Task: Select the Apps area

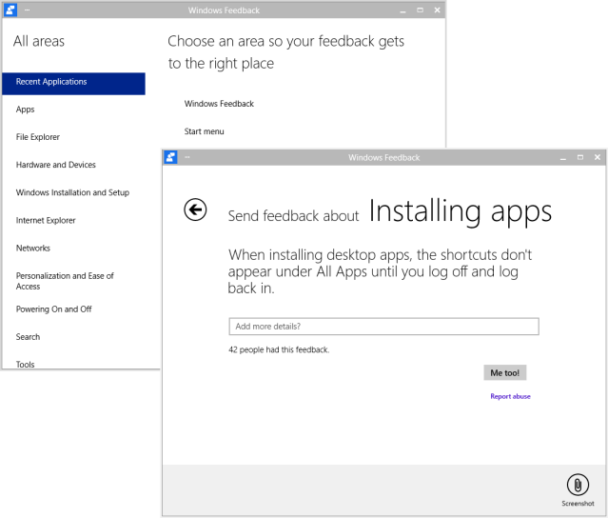Action: tap(25, 110)
